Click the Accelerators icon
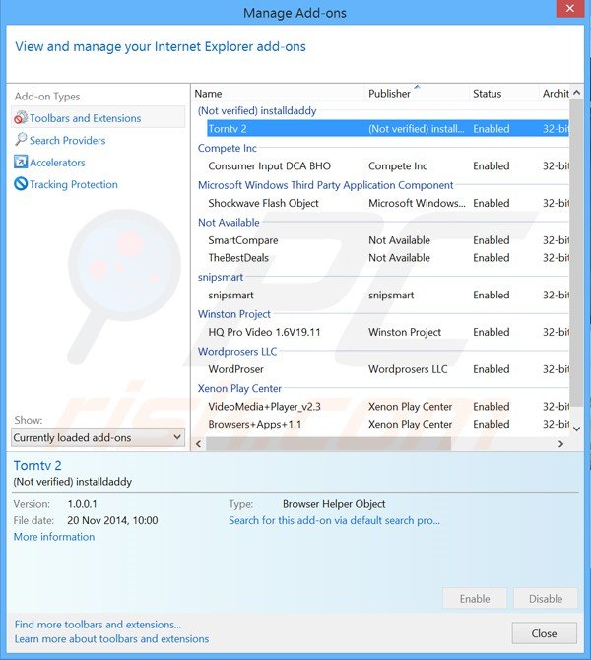 21,163
